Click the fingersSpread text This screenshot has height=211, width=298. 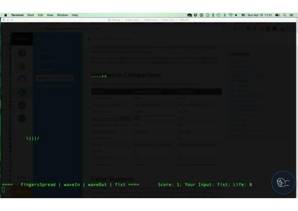pyautogui.click(x=38, y=185)
